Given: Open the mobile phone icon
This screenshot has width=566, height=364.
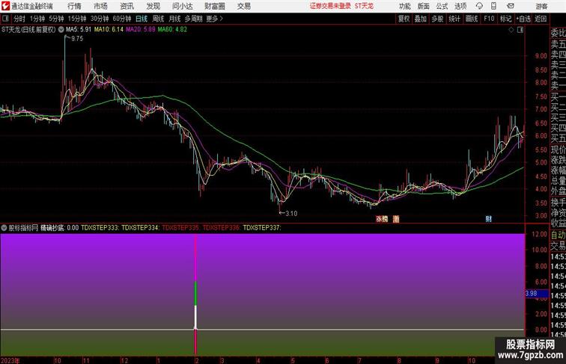Looking at the screenshot, I should [493, 6].
